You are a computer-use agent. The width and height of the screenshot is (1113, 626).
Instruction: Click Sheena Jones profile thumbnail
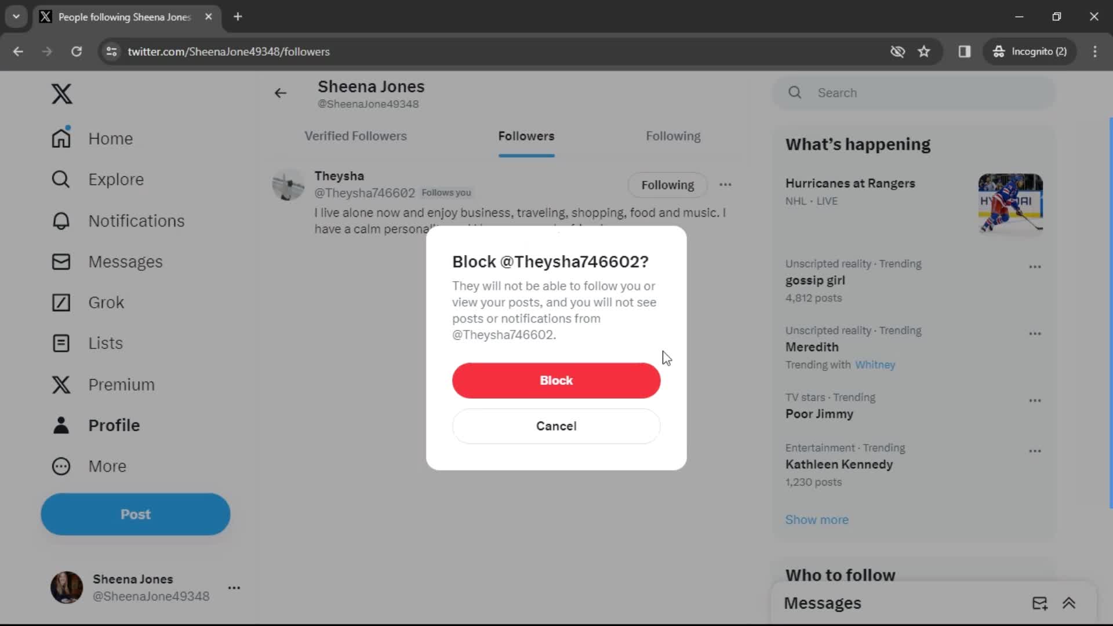pos(67,587)
